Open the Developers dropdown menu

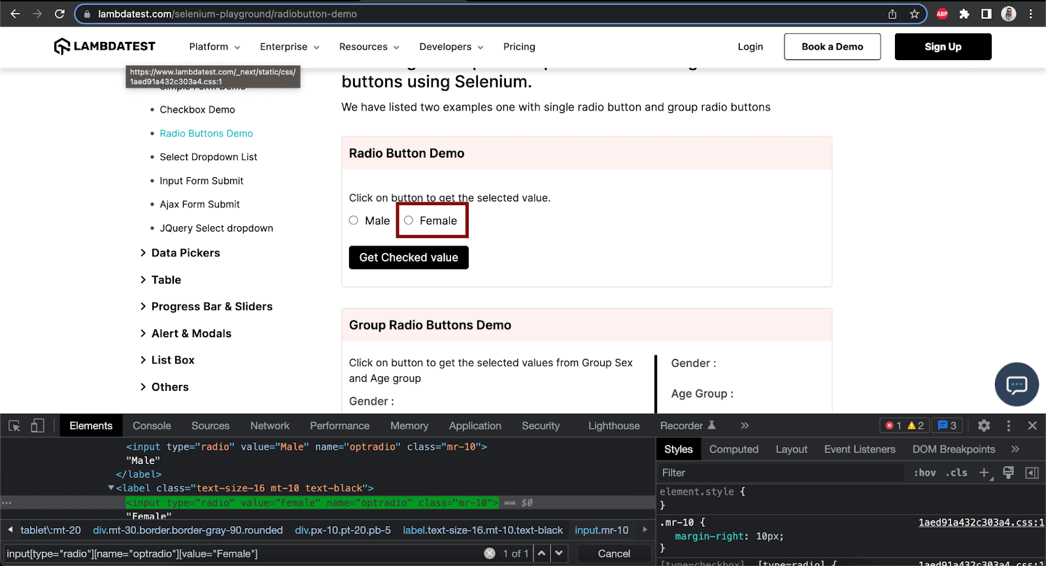click(x=451, y=46)
